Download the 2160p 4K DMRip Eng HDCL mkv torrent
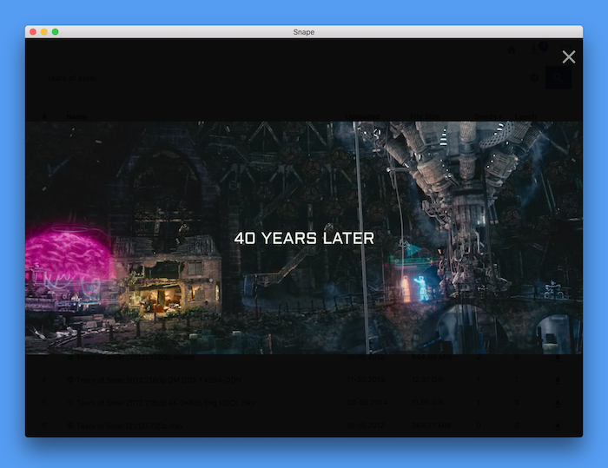The height and width of the screenshot is (468, 608). click(558, 403)
